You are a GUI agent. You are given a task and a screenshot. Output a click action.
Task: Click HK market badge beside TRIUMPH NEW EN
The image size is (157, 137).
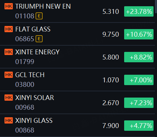point(9,6)
